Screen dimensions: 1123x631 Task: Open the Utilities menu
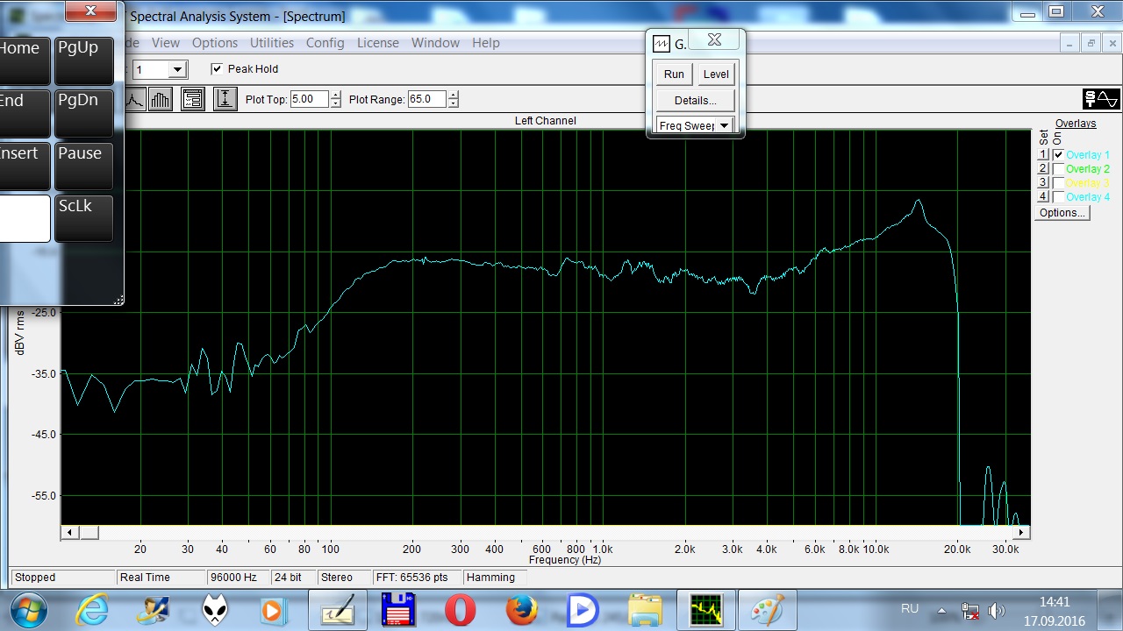pyautogui.click(x=272, y=43)
